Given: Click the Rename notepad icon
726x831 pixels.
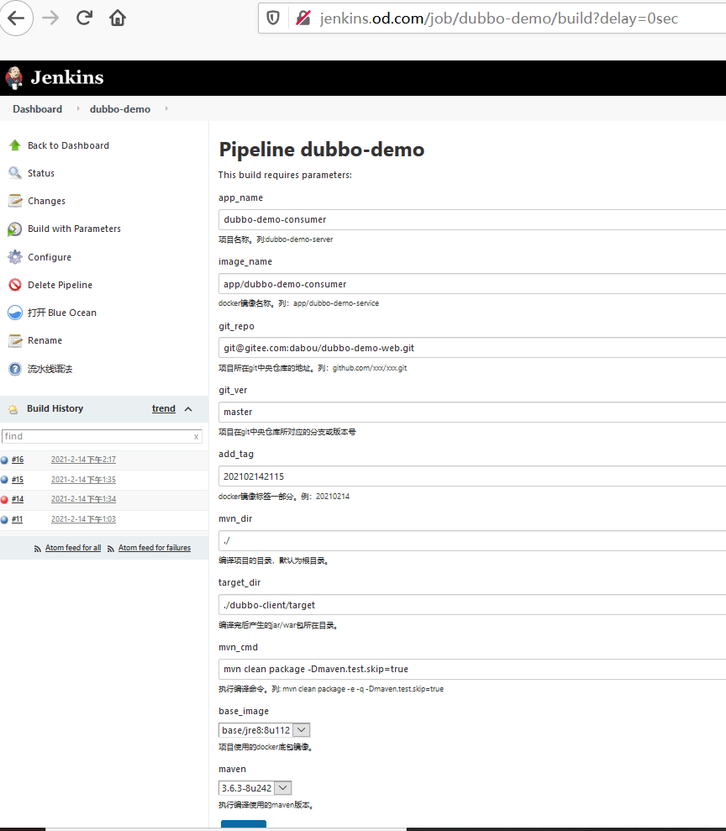Looking at the screenshot, I should pyautogui.click(x=15, y=340).
